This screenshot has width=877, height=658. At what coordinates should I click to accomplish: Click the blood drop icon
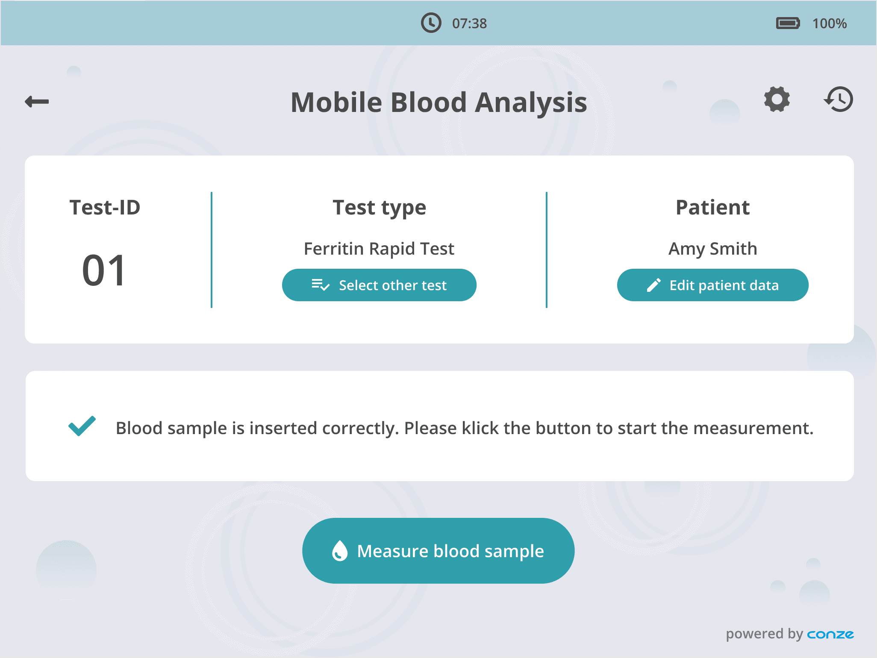pos(340,551)
